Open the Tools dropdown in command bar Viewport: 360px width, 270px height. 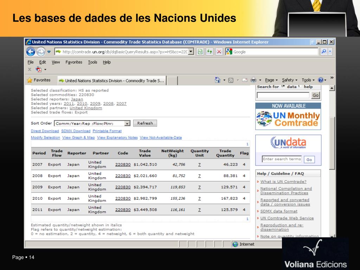[308, 80]
